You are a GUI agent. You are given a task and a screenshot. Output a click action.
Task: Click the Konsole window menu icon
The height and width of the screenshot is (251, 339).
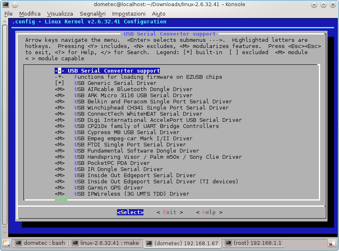point(5,5)
